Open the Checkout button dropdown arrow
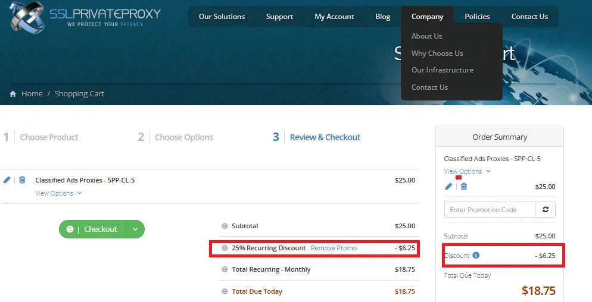This screenshot has width=592, height=302. [135, 229]
